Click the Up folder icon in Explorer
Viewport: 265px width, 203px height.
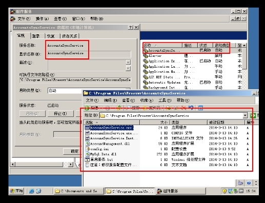point(118,108)
